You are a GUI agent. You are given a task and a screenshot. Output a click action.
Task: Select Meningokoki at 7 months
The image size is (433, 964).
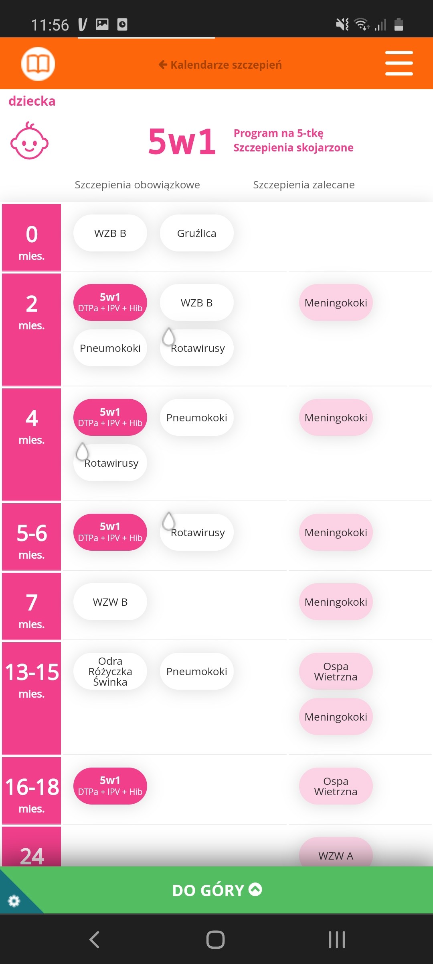[x=336, y=602]
